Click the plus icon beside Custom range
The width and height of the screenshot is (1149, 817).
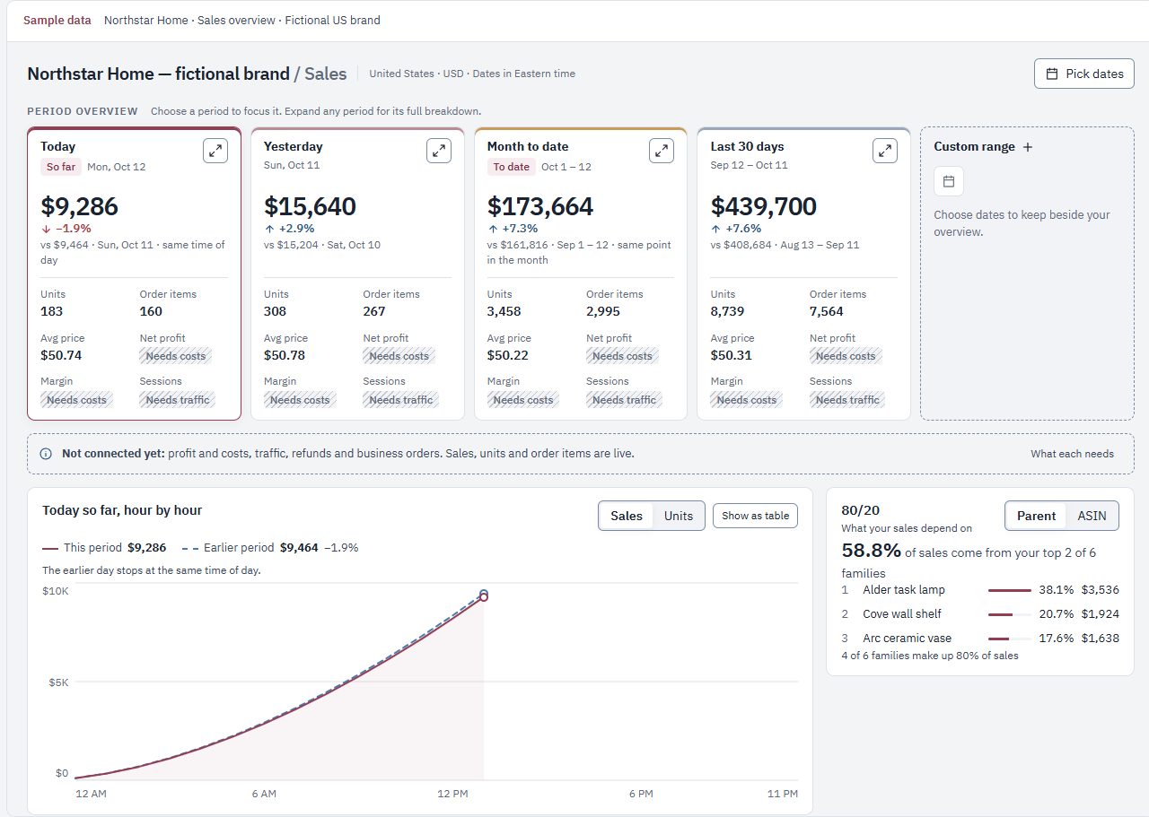pyautogui.click(x=1028, y=147)
